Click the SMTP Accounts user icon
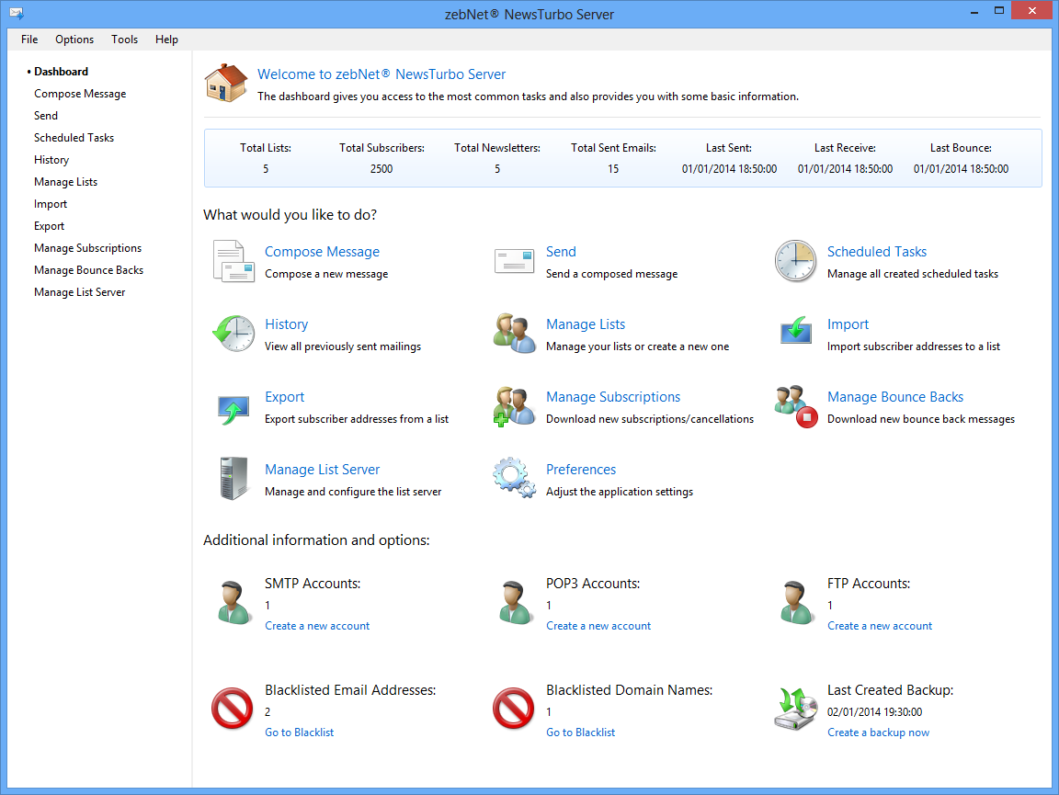Screen dimensions: 1059x795 click(x=234, y=603)
